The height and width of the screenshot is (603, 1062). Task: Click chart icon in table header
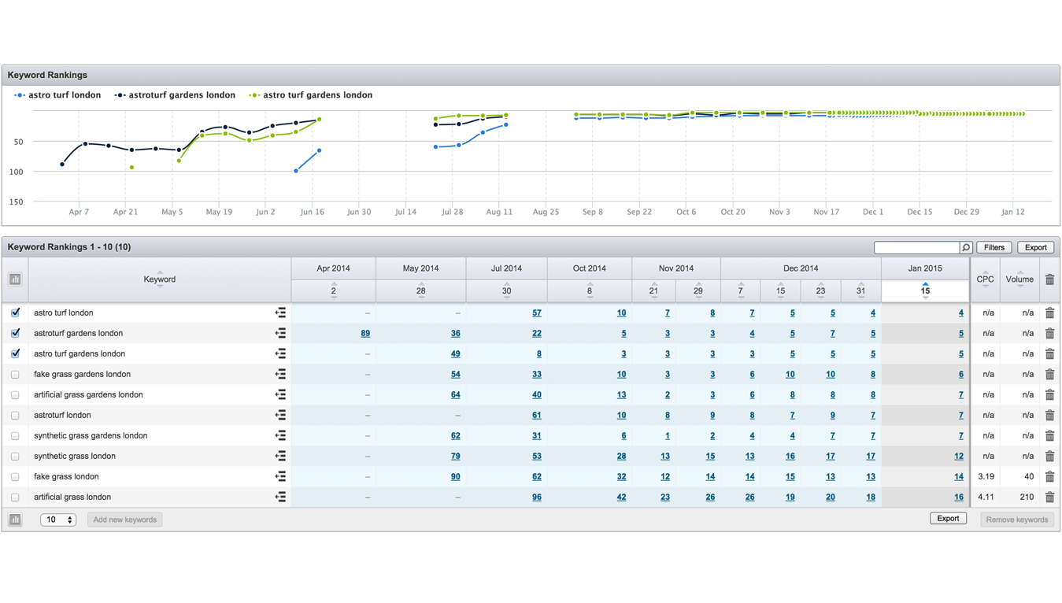[15, 279]
